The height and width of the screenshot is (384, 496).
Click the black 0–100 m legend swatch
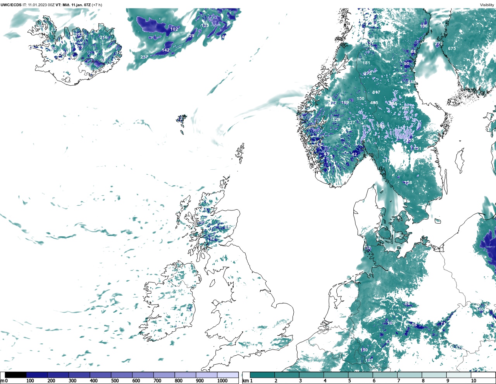pos(16,375)
